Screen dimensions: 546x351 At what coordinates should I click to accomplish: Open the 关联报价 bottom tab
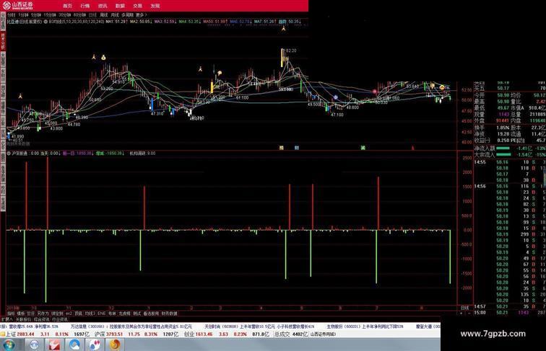pyautogui.click(x=23, y=319)
